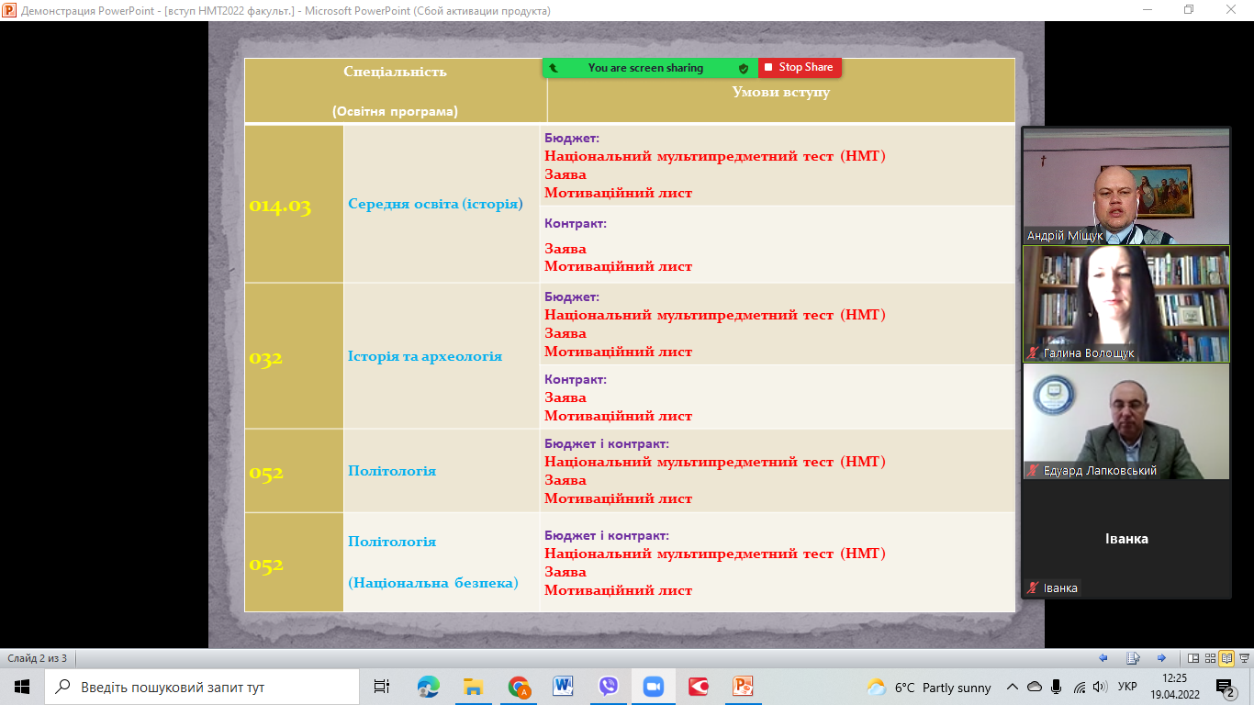Open Zoom from the taskbar
This screenshot has width=1254, height=705.
point(653,687)
